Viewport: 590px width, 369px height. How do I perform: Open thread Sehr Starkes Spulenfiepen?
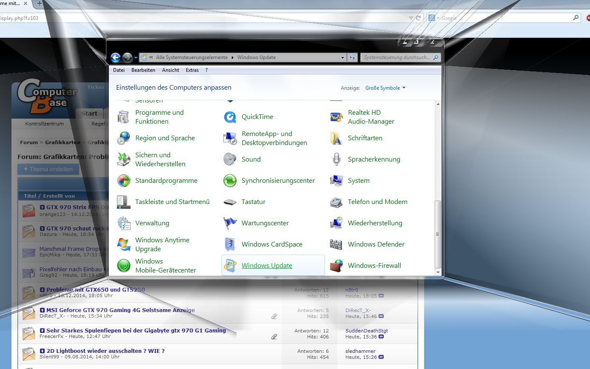136,330
